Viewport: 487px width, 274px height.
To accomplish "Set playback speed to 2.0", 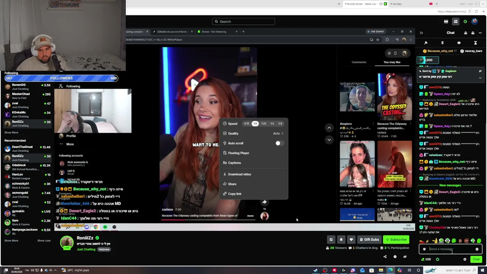I will pyautogui.click(x=280, y=123).
